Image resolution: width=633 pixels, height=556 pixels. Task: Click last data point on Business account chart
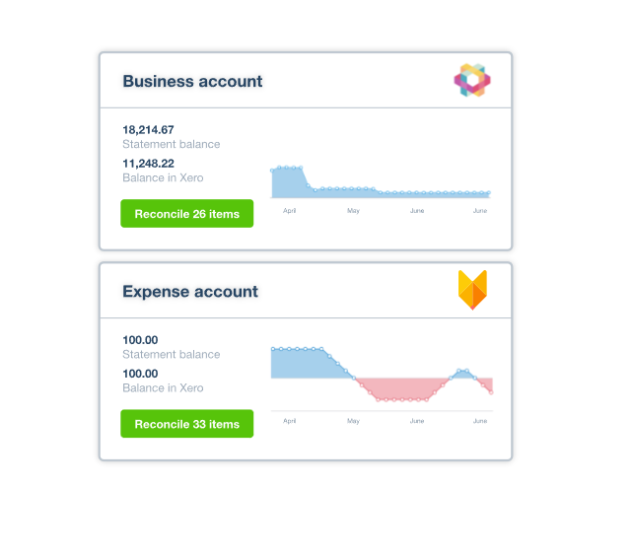coord(489,193)
